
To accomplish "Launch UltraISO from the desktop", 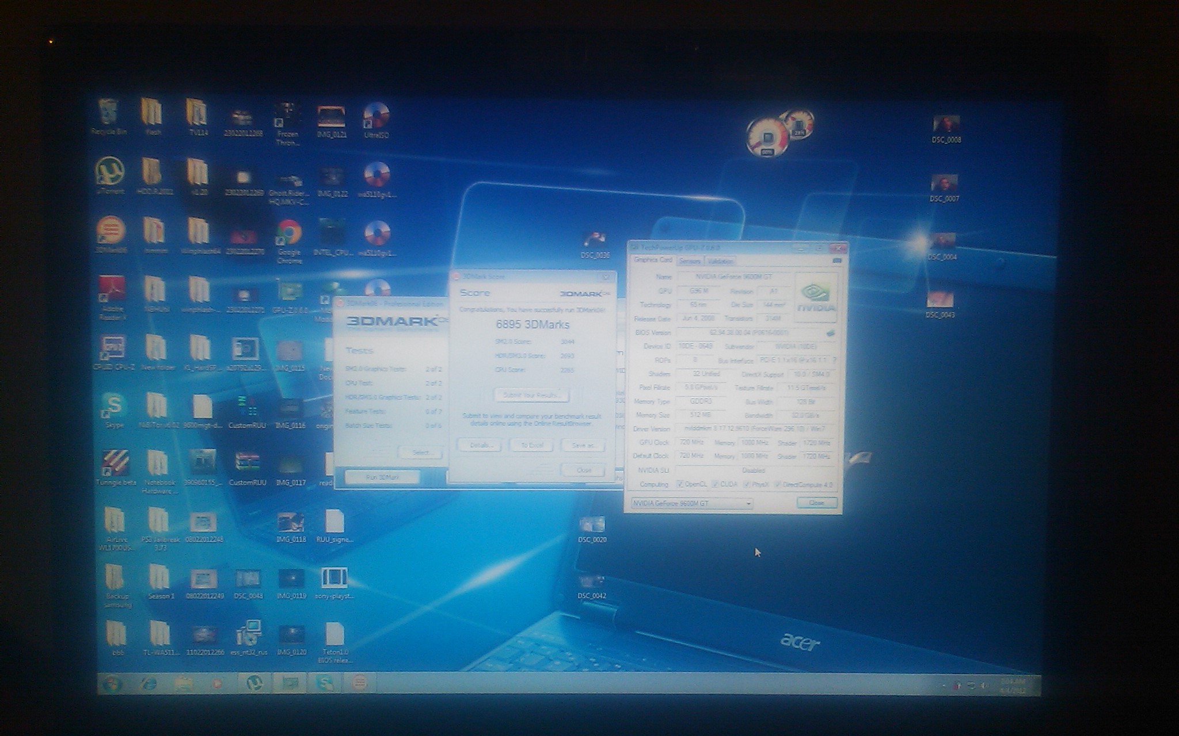I will pos(376,120).
